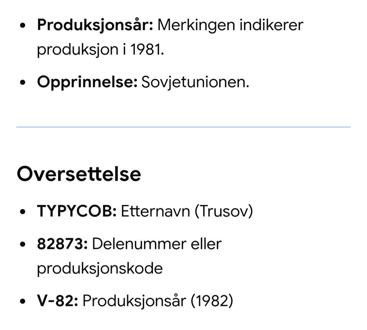367x330 pixels.
Task: Click the text 'Etternavn (Trusov)'
Action: click(187, 211)
